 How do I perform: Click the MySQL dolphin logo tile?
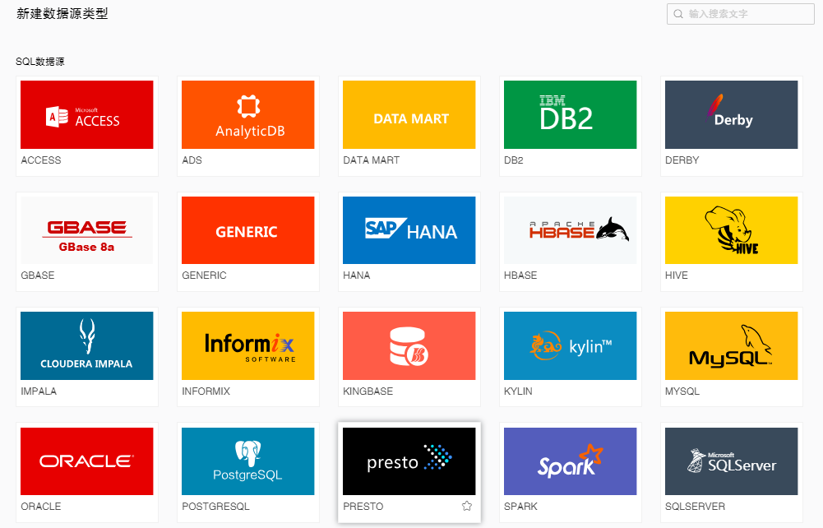(x=731, y=345)
